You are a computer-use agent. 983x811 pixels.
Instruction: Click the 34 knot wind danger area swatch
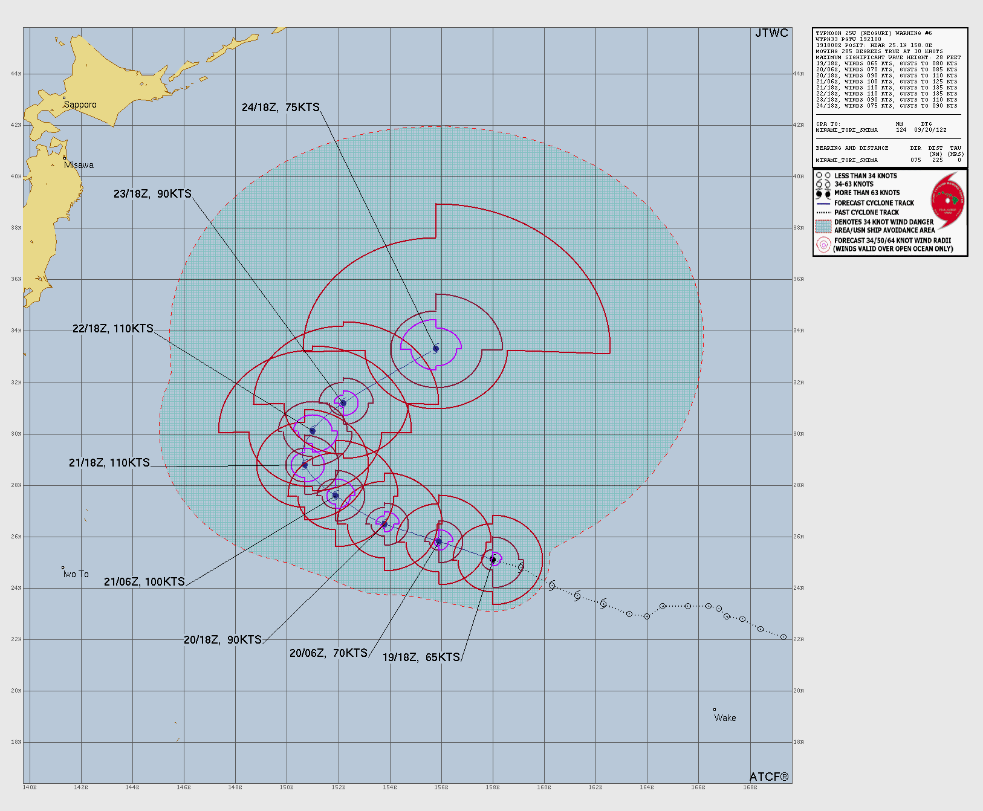pos(823,226)
